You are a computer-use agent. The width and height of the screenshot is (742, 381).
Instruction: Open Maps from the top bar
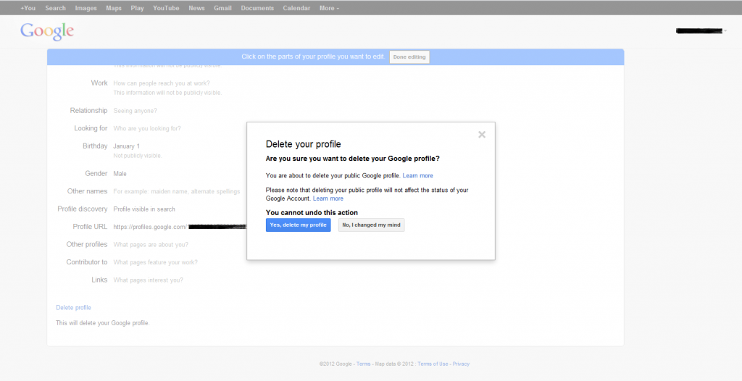tap(114, 8)
